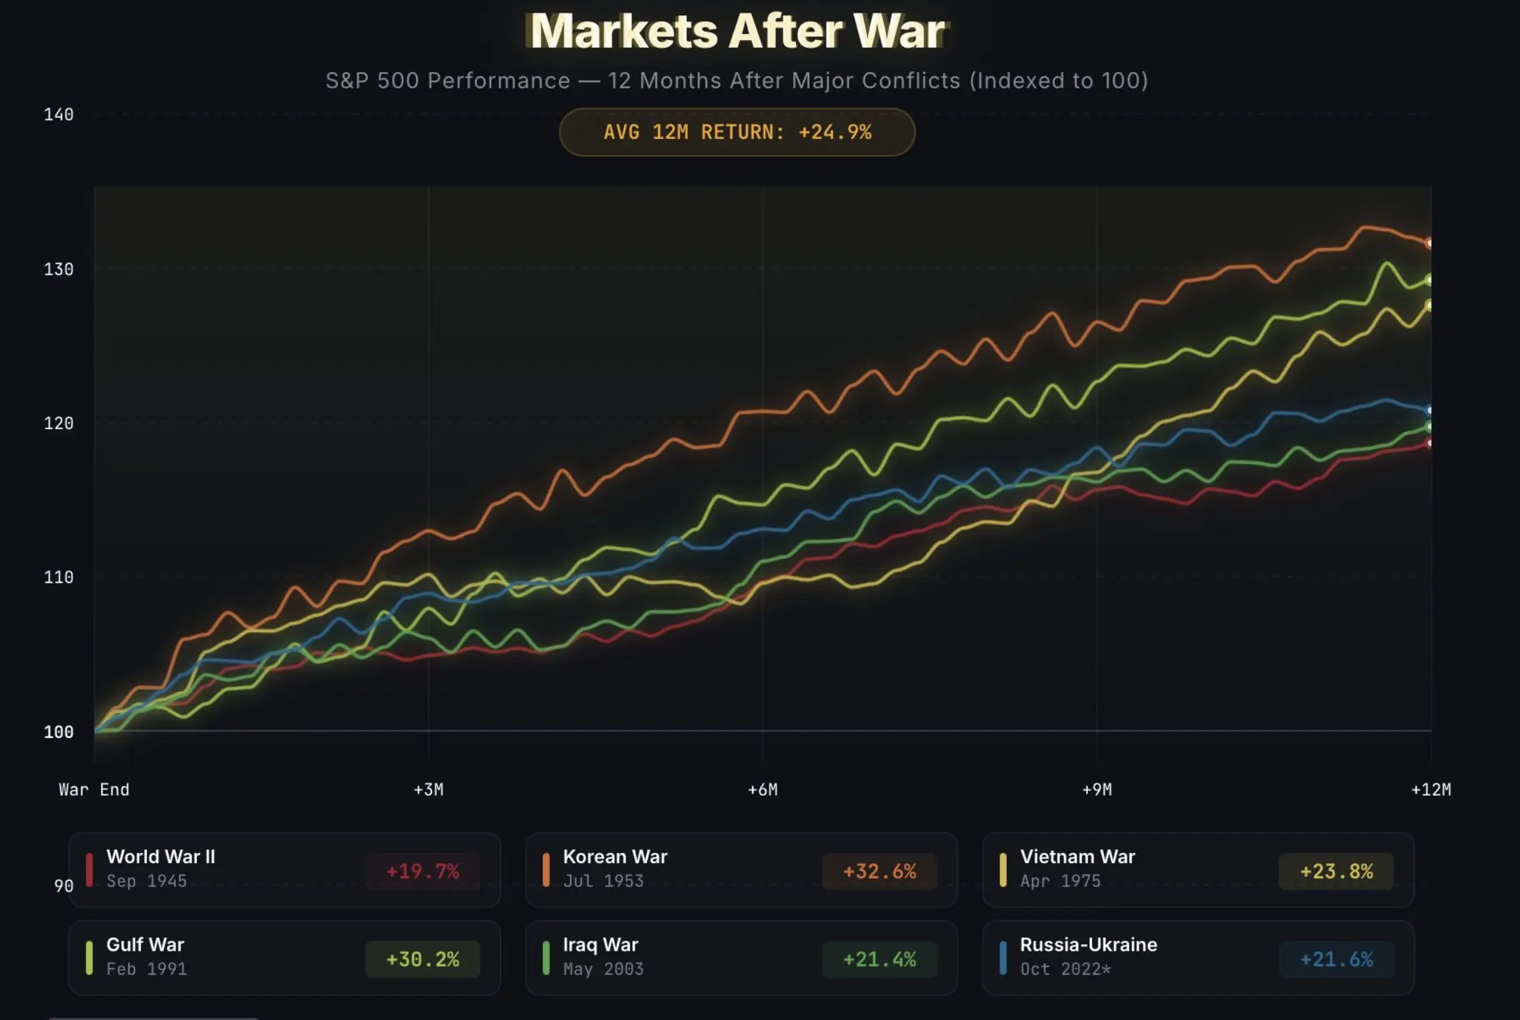Click the +21.4% Iraq War badge
The width and height of the screenshot is (1520, 1020).
(880, 959)
